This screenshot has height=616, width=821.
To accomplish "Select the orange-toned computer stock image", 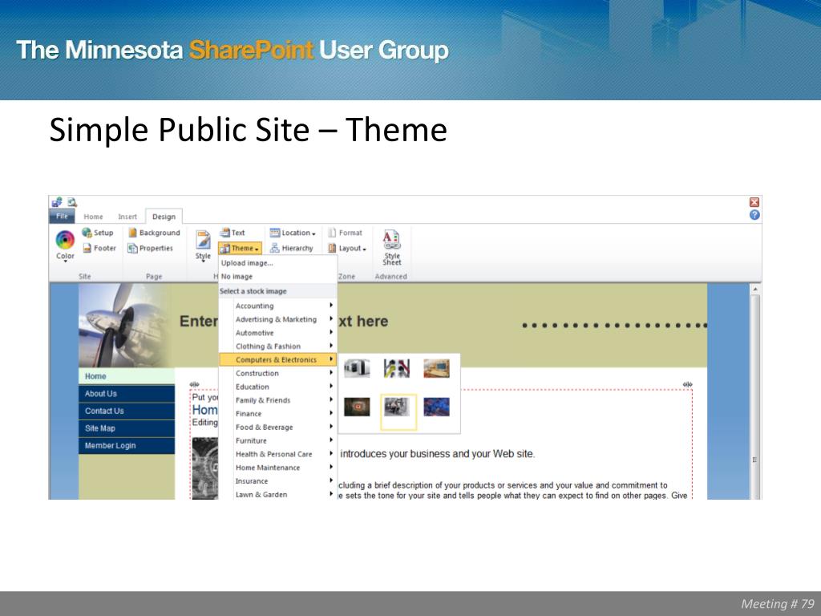I will 437,367.
